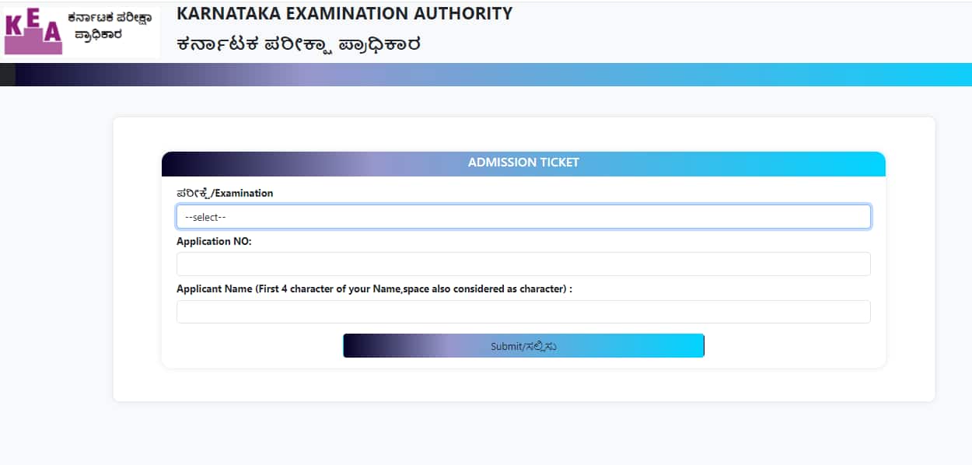Click empty space inside outer white card
The height and width of the screenshot is (465, 972).
(x=137, y=311)
